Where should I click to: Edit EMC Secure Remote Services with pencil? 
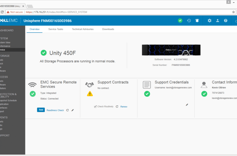(73, 110)
